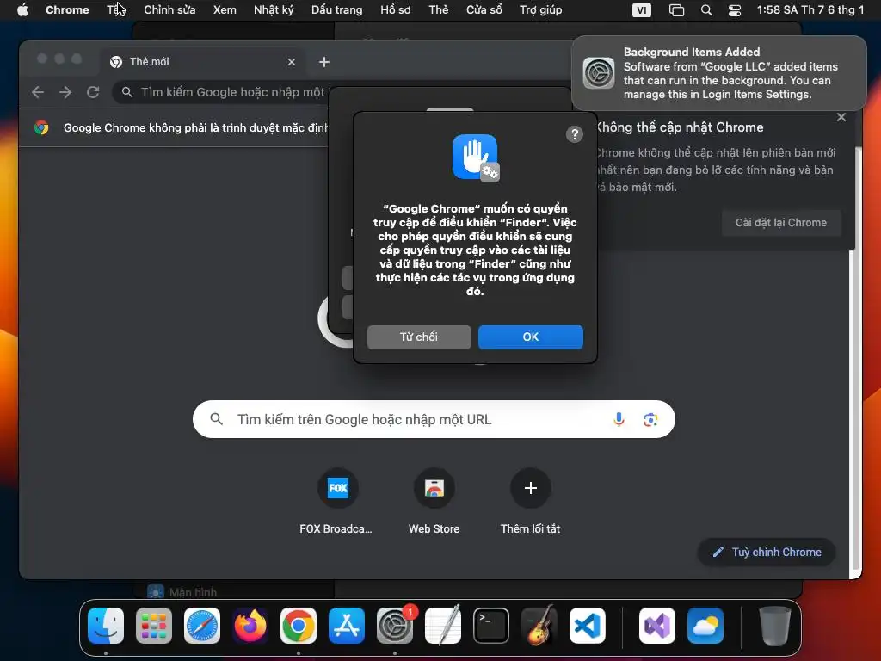Click Tuỳ chỉnh Chrome button

pos(767,552)
